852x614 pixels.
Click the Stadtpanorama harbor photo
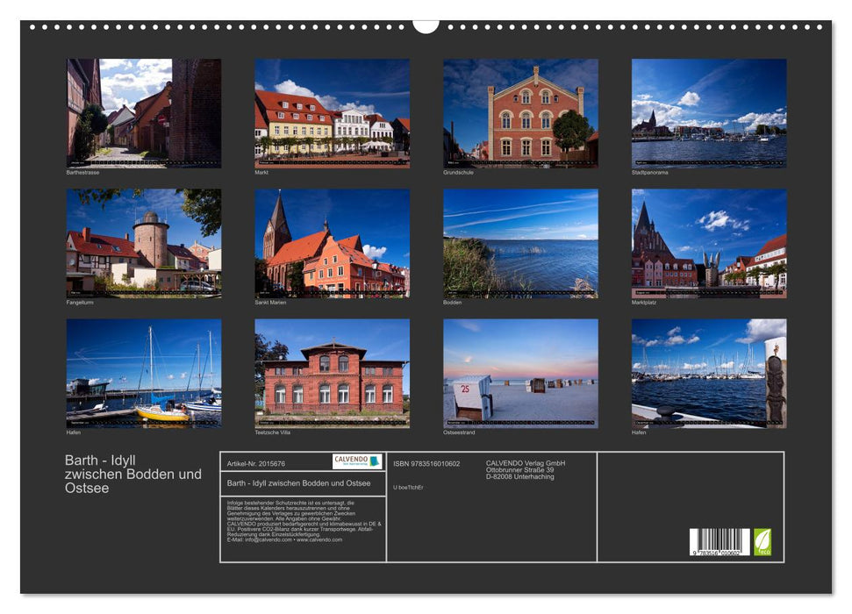click(709, 111)
